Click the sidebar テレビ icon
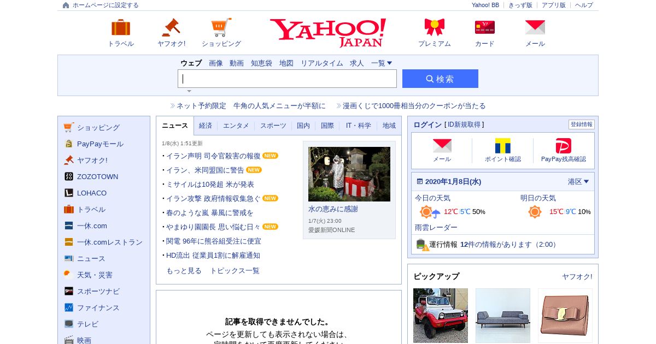 69,324
